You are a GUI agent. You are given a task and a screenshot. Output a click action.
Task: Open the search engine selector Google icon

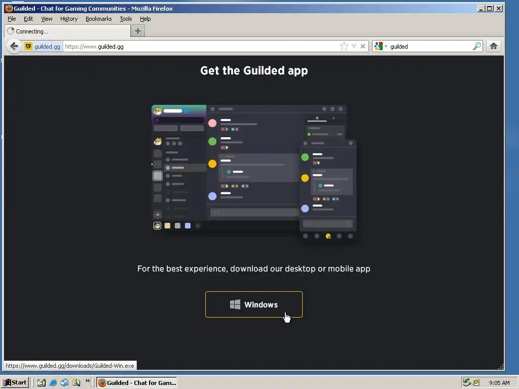(x=379, y=46)
